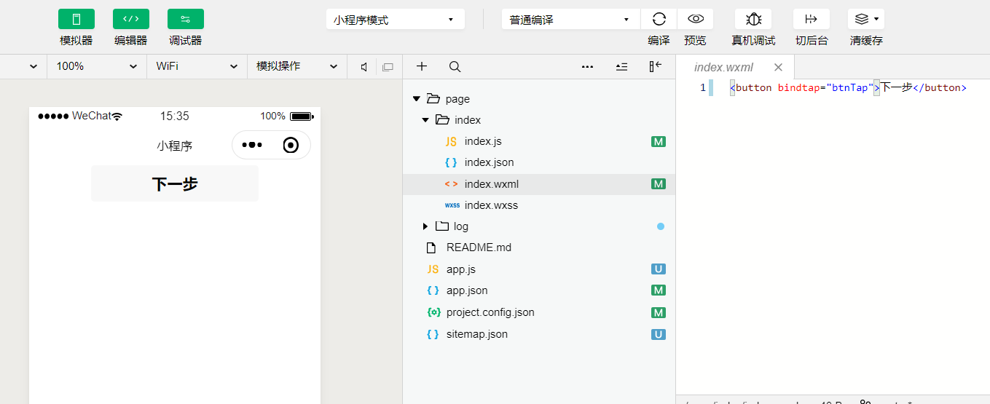Open index.json file
990x404 pixels.
tap(489, 162)
